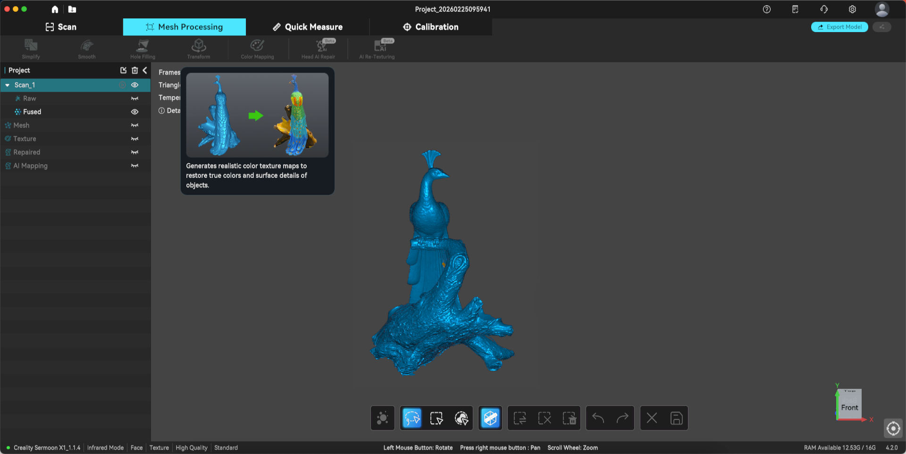Hide the Fused layer with eye icon
The width and height of the screenshot is (906, 454).
tap(134, 112)
